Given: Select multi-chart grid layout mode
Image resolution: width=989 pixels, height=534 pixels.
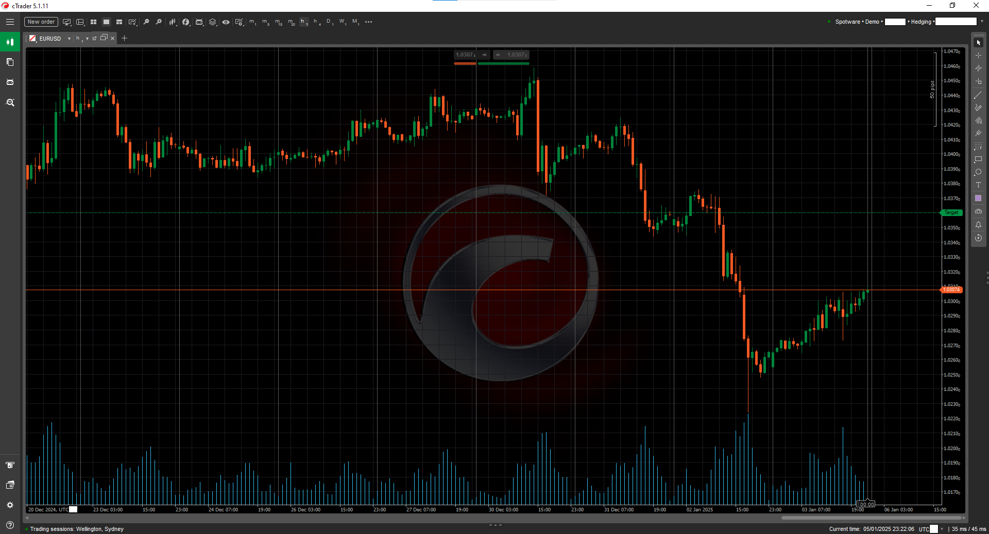Looking at the screenshot, I should [93, 22].
